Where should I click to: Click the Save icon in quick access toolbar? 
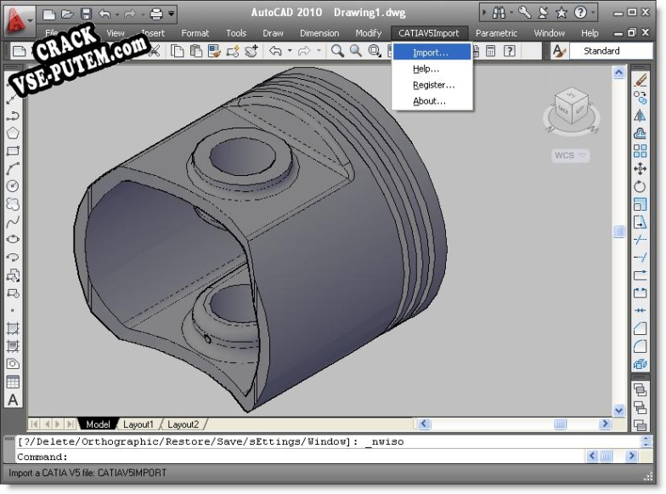87,14
